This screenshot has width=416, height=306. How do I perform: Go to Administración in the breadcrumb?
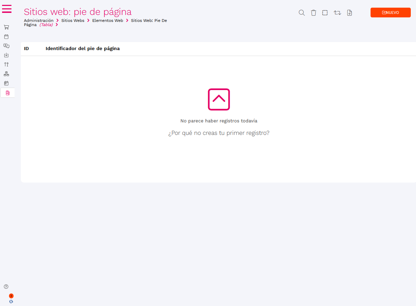pos(39,21)
